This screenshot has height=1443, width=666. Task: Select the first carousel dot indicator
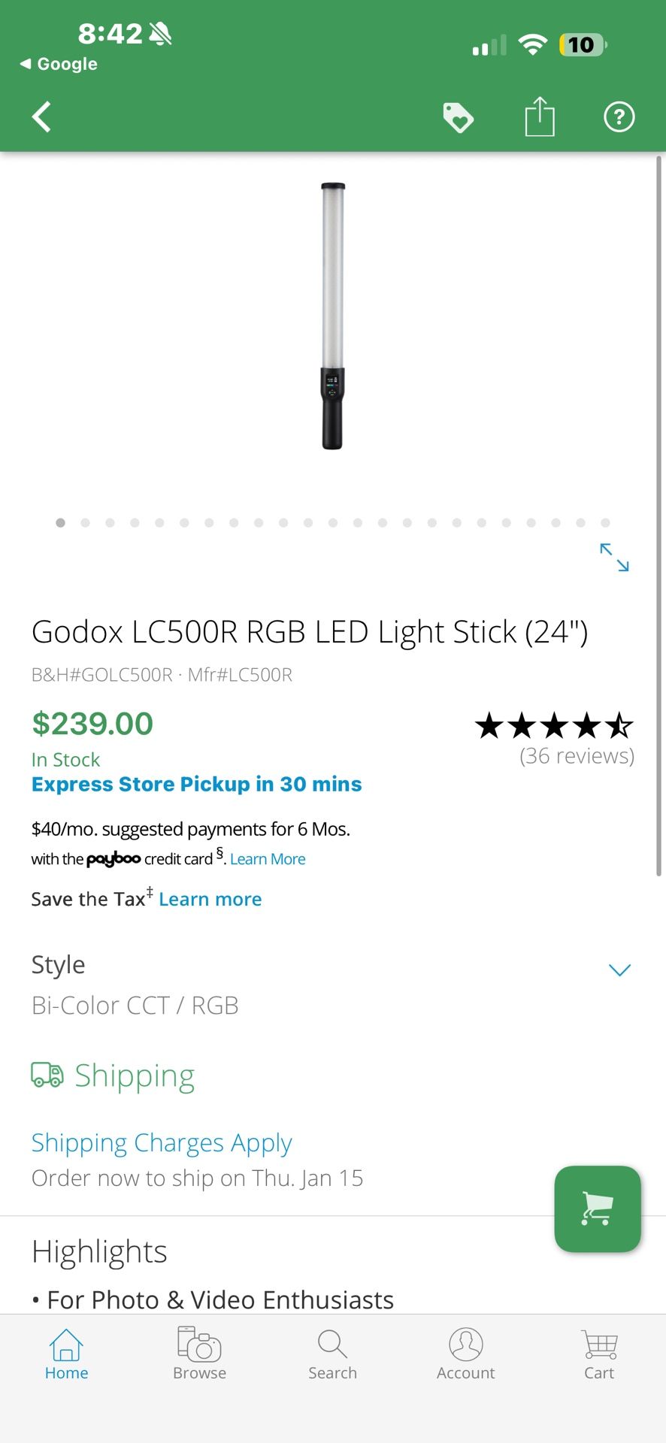[60, 523]
